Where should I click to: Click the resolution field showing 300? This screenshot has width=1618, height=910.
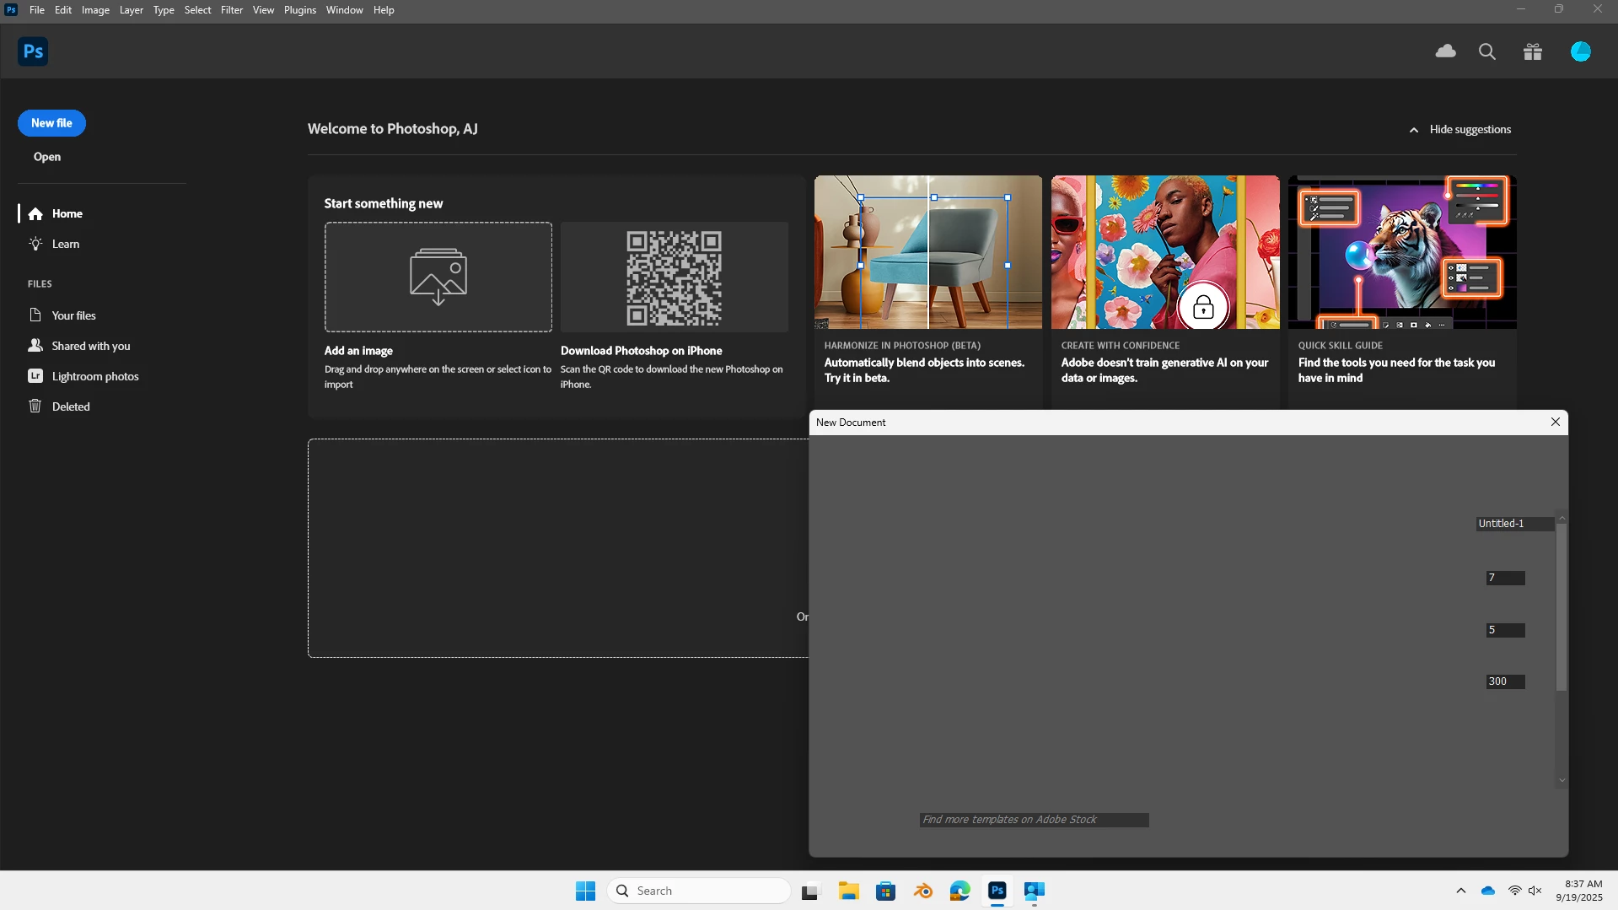point(1505,681)
